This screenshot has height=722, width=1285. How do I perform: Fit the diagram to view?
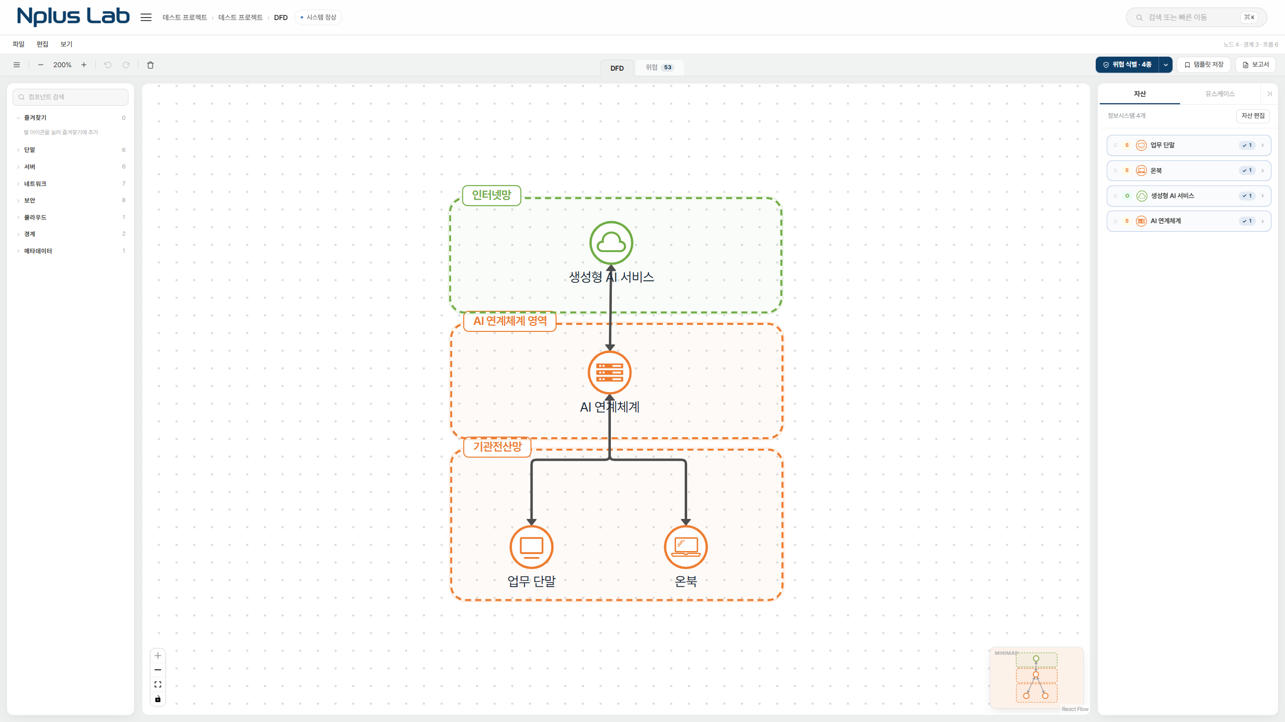158,684
